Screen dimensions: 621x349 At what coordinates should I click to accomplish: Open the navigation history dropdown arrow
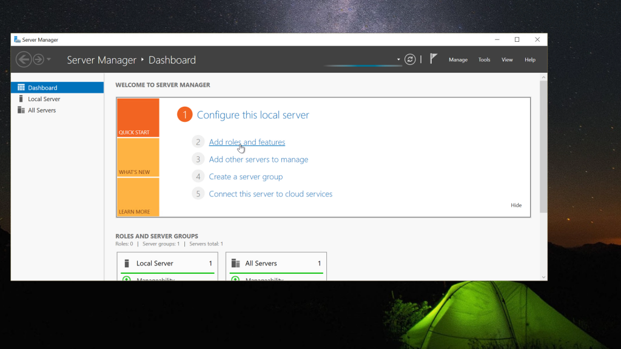click(x=49, y=60)
